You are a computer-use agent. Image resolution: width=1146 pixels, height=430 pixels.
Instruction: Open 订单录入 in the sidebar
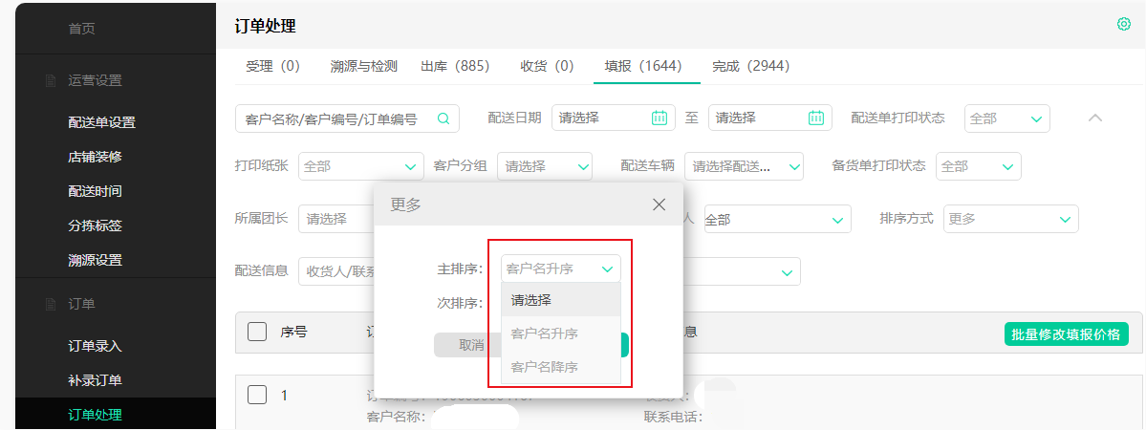coord(95,347)
